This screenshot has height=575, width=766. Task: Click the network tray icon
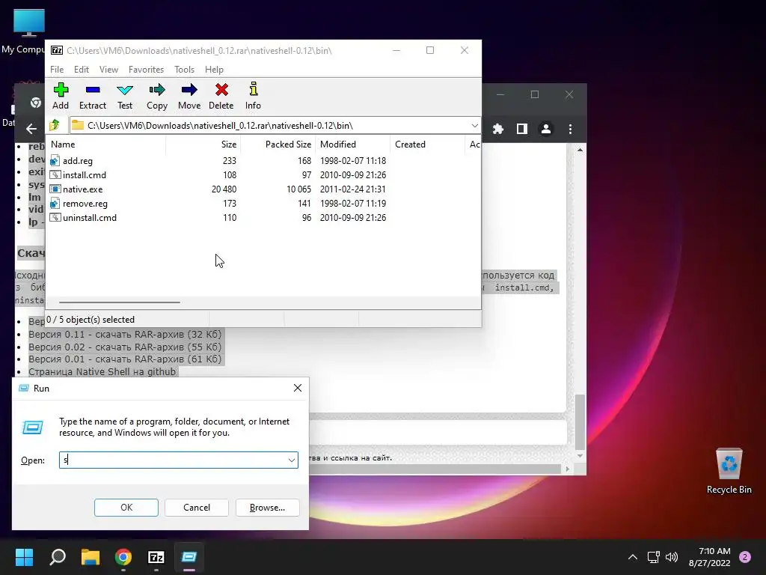[653, 557]
